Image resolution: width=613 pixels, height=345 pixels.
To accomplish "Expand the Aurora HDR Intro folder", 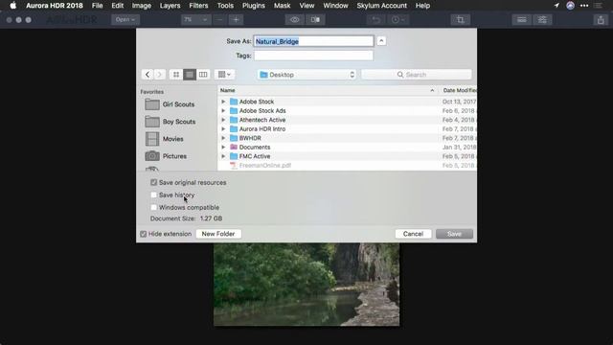I will tap(223, 128).
